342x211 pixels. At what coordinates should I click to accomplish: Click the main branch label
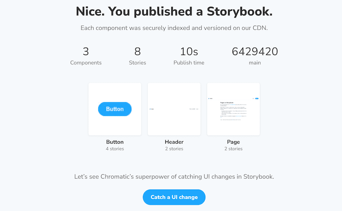[x=255, y=63]
